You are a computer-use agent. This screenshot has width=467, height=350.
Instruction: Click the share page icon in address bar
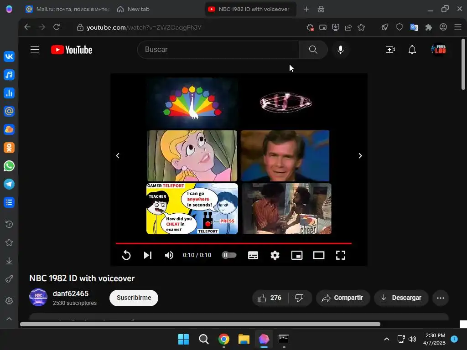click(x=348, y=27)
